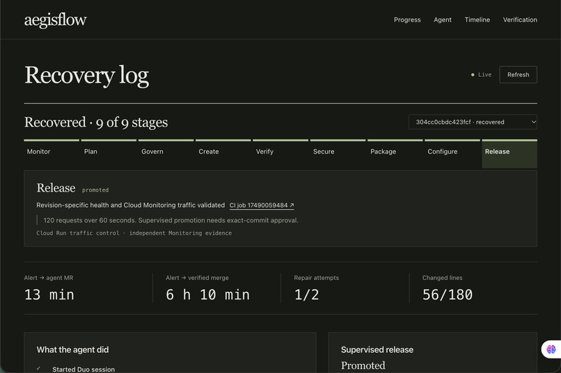
Task: Click 'Promoted' under Supervised release
Action: pyautogui.click(x=363, y=365)
